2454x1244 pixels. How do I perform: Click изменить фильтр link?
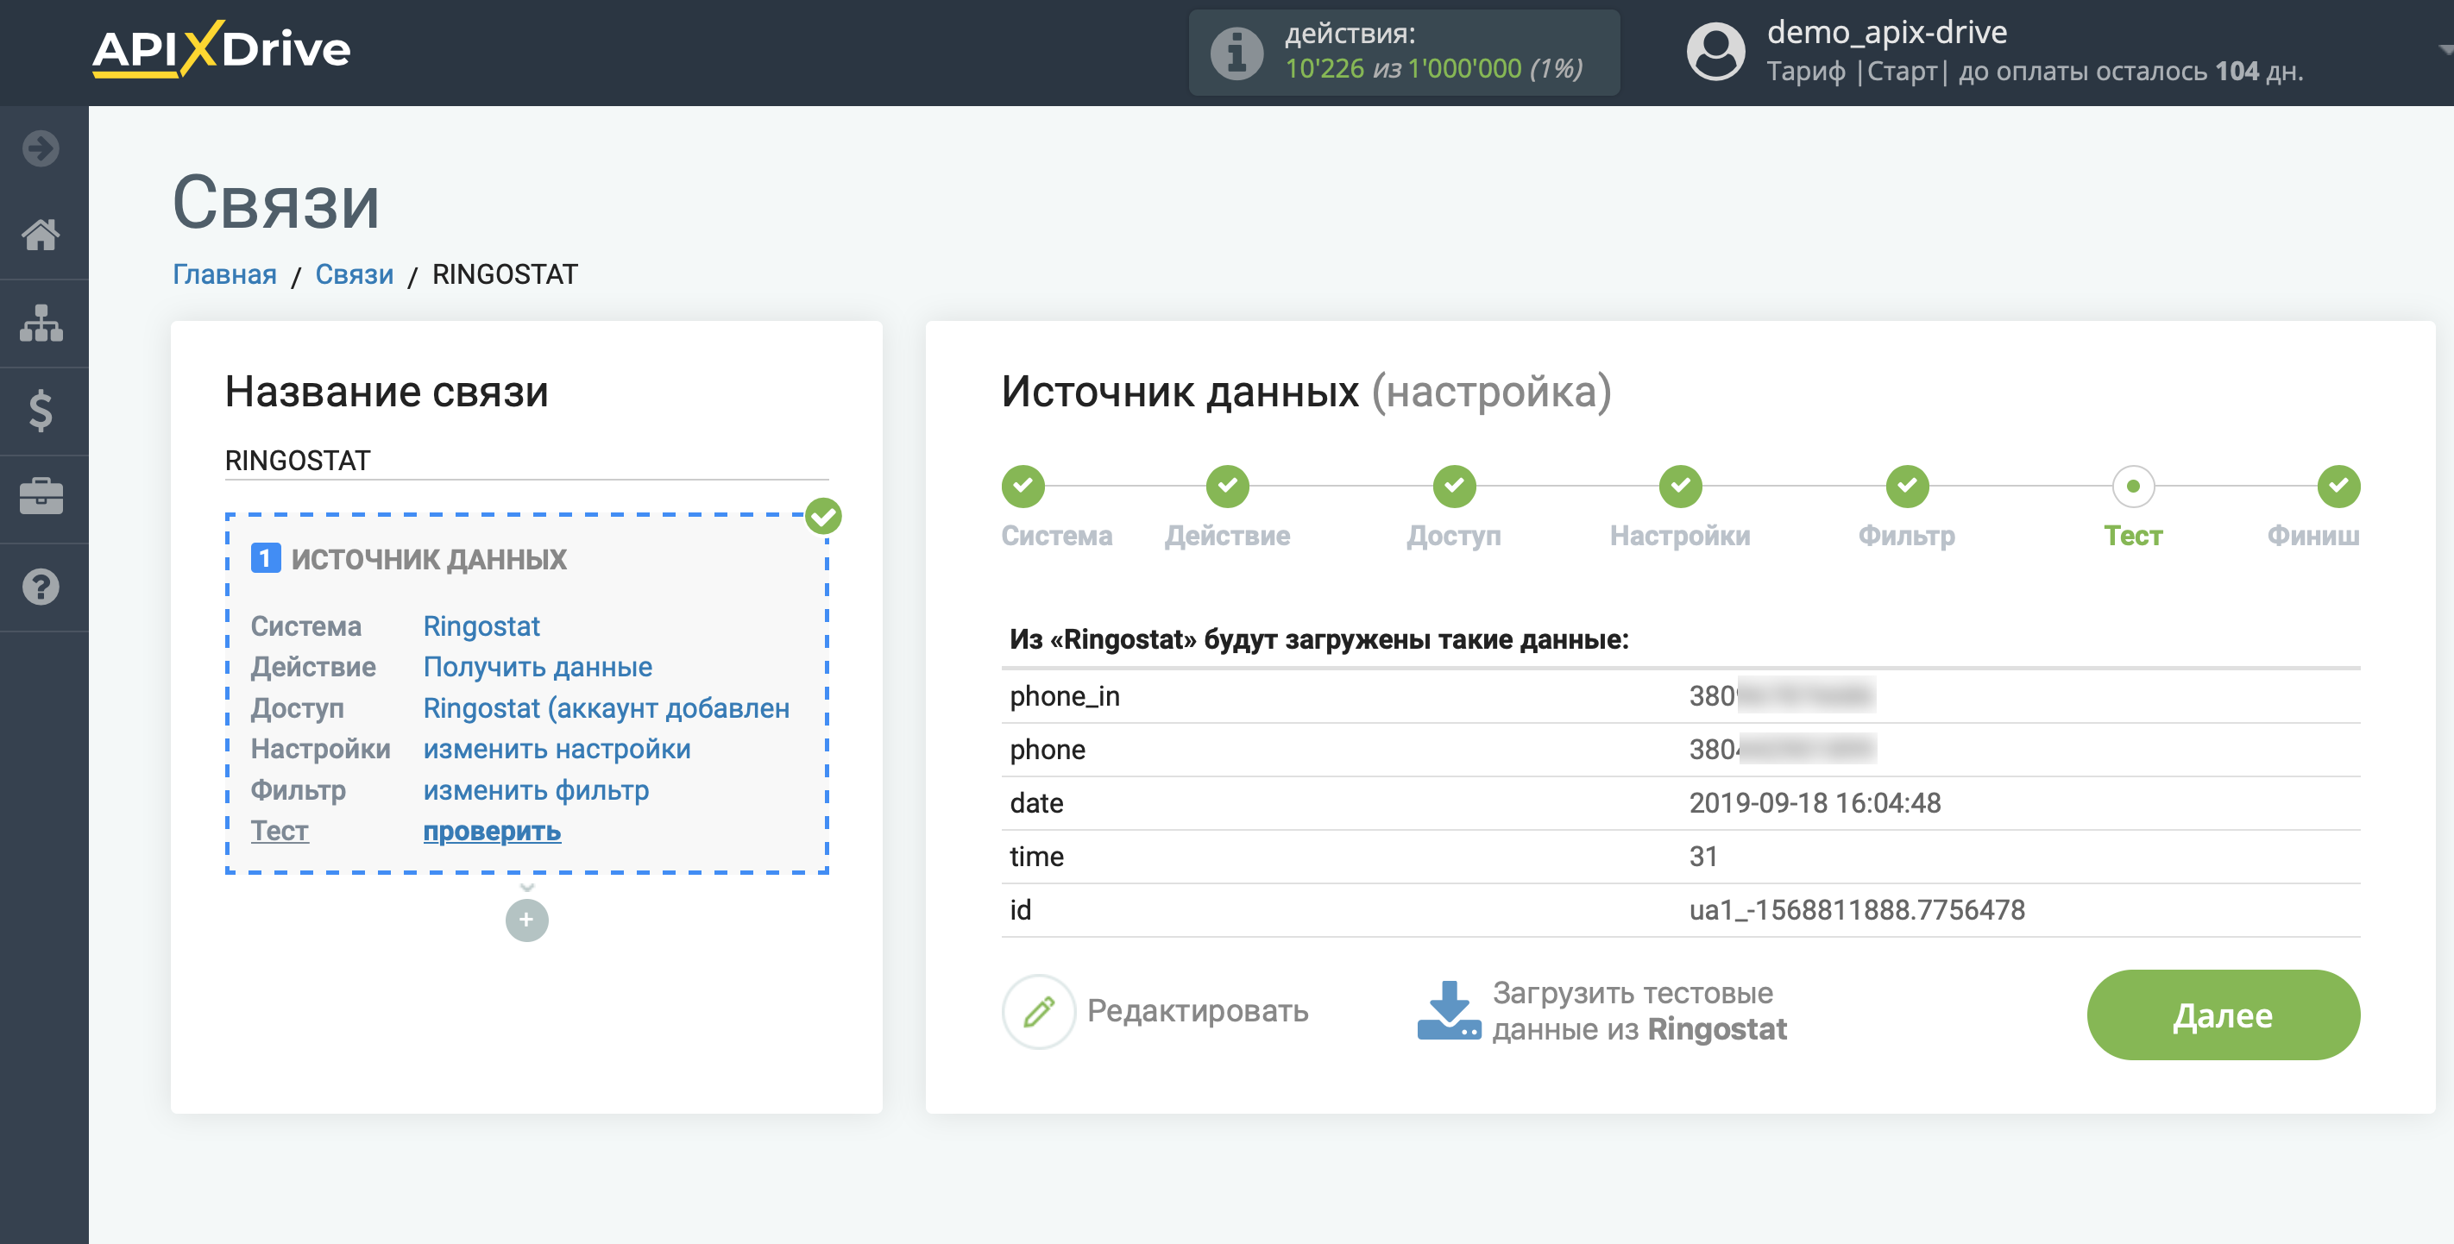[x=535, y=789]
